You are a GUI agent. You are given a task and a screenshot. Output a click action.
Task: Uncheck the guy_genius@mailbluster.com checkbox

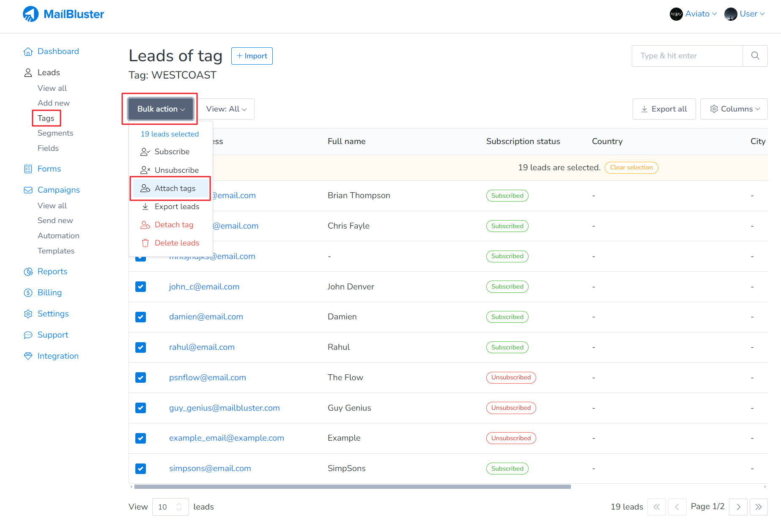(x=140, y=408)
